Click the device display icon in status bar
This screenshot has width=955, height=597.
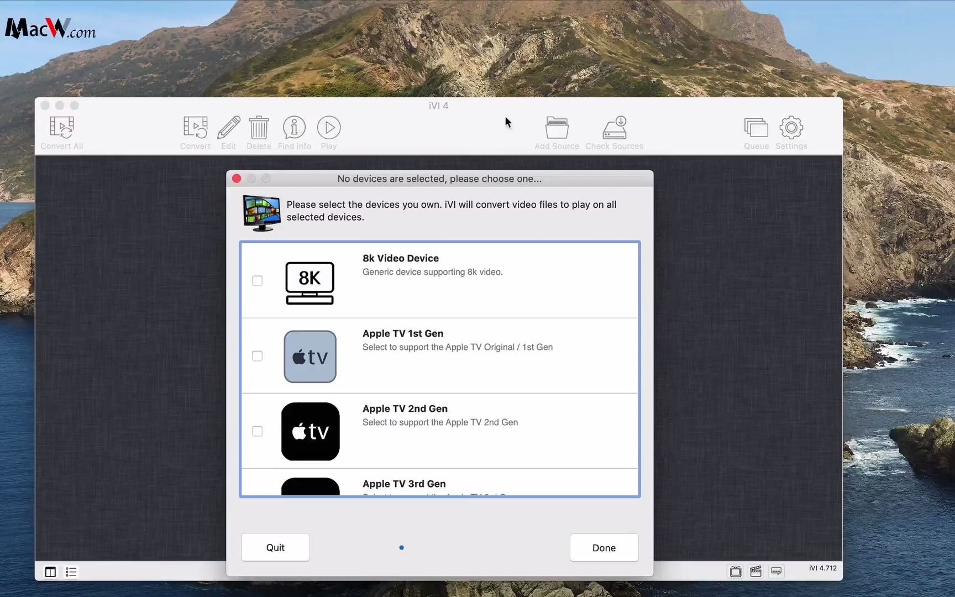776,572
